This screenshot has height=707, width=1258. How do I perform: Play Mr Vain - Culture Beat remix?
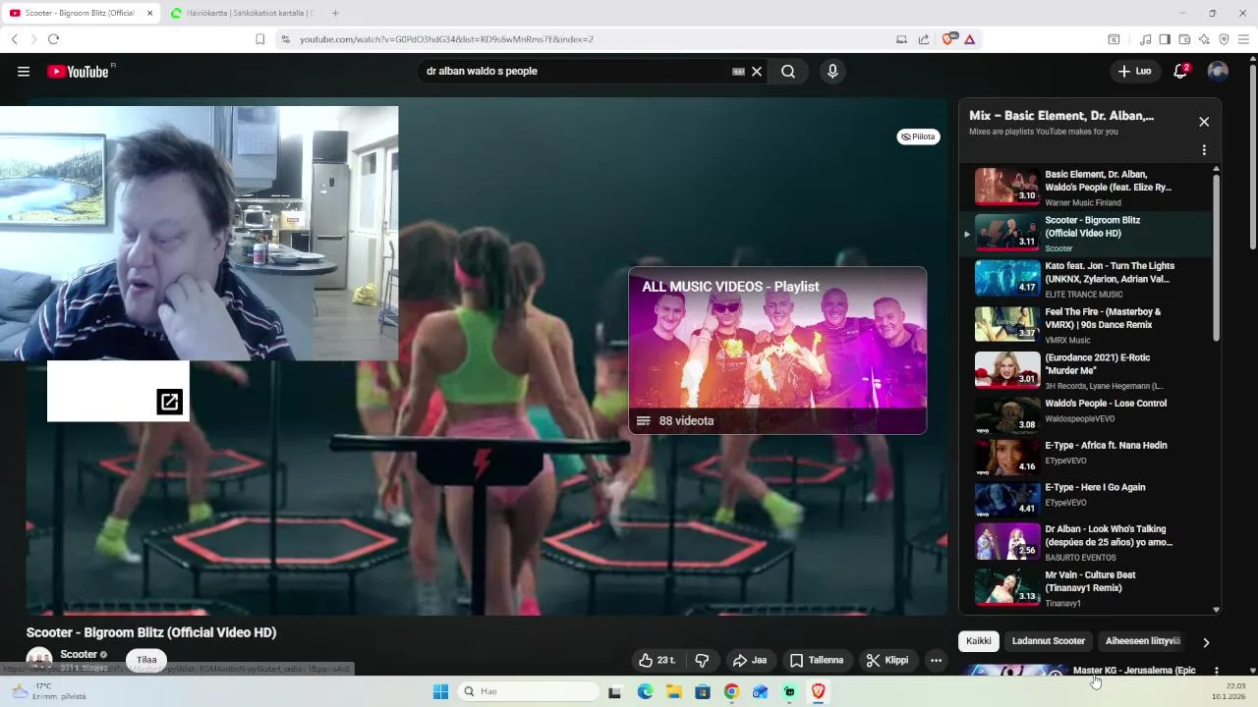(x=1085, y=587)
